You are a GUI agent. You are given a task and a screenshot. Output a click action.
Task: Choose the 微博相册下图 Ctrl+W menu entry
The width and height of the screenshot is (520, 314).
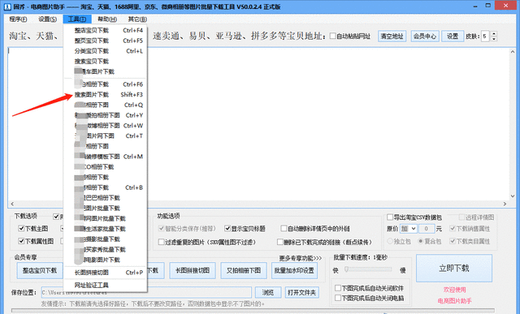(106, 126)
